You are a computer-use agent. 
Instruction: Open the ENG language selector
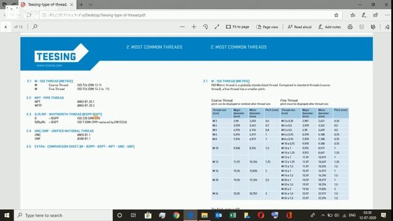[x=352, y=215]
